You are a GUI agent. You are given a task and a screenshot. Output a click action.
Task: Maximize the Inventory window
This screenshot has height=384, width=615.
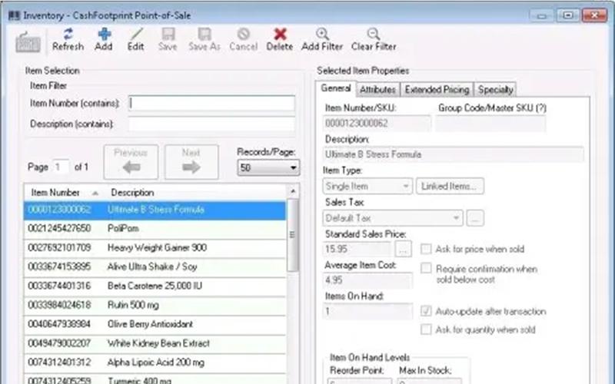(568, 15)
